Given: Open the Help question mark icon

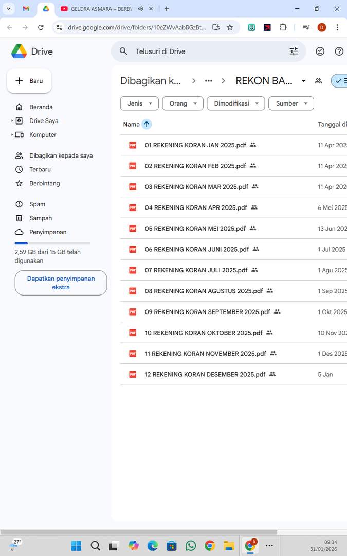Looking at the screenshot, I should click(339, 51).
